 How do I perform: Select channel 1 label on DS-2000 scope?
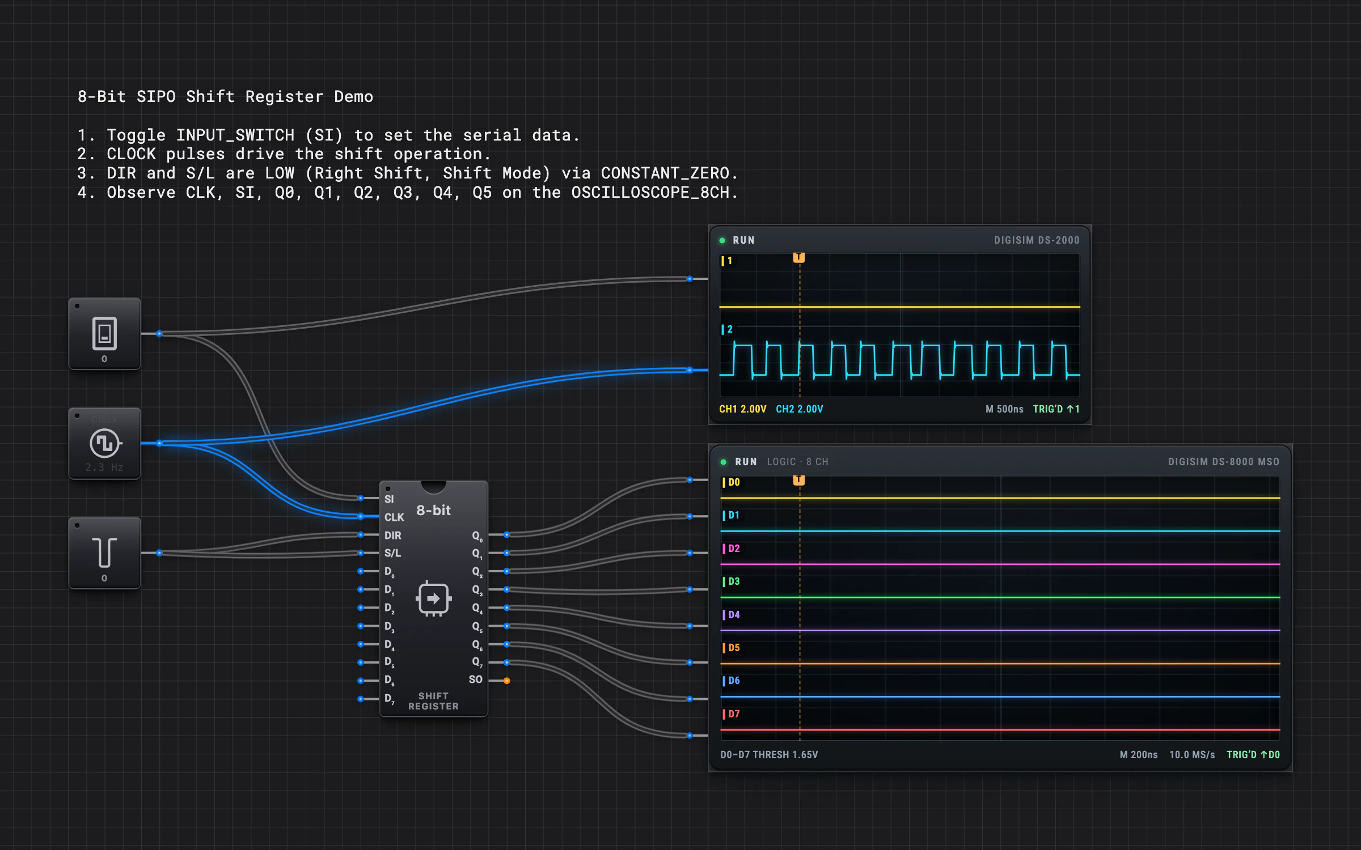727,261
